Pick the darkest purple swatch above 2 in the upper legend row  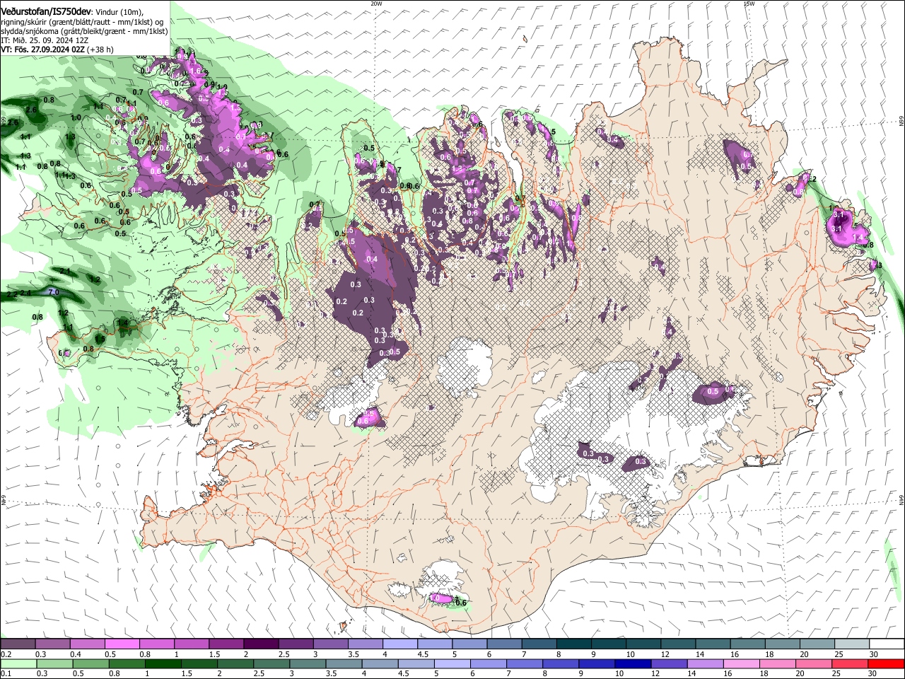(261, 644)
